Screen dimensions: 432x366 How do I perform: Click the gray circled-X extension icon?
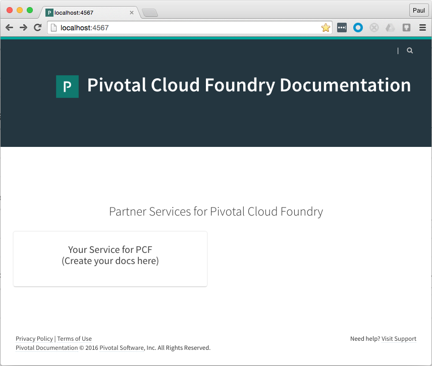click(x=374, y=28)
